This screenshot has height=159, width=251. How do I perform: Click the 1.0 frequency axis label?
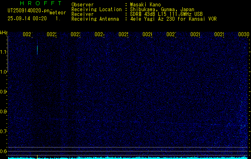point(3,72)
